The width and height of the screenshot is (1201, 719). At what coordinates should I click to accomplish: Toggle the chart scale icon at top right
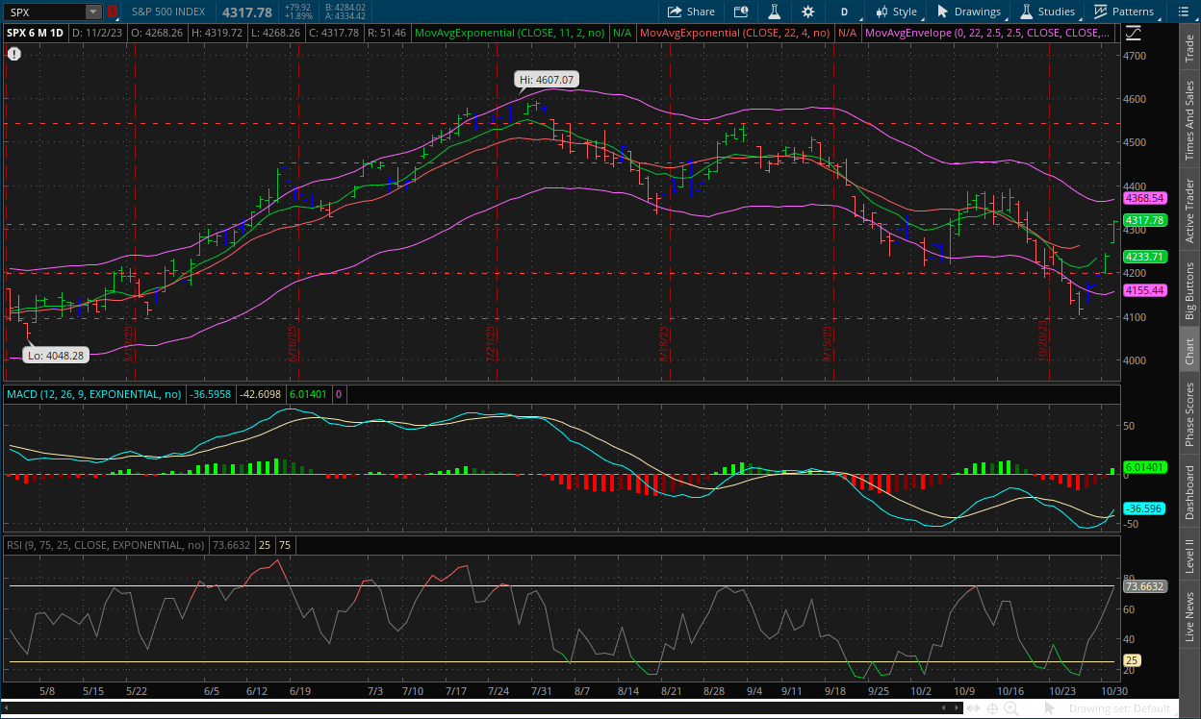[1133, 32]
